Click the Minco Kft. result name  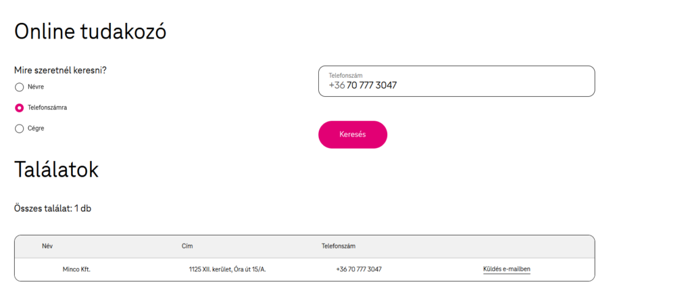[x=76, y=269]
